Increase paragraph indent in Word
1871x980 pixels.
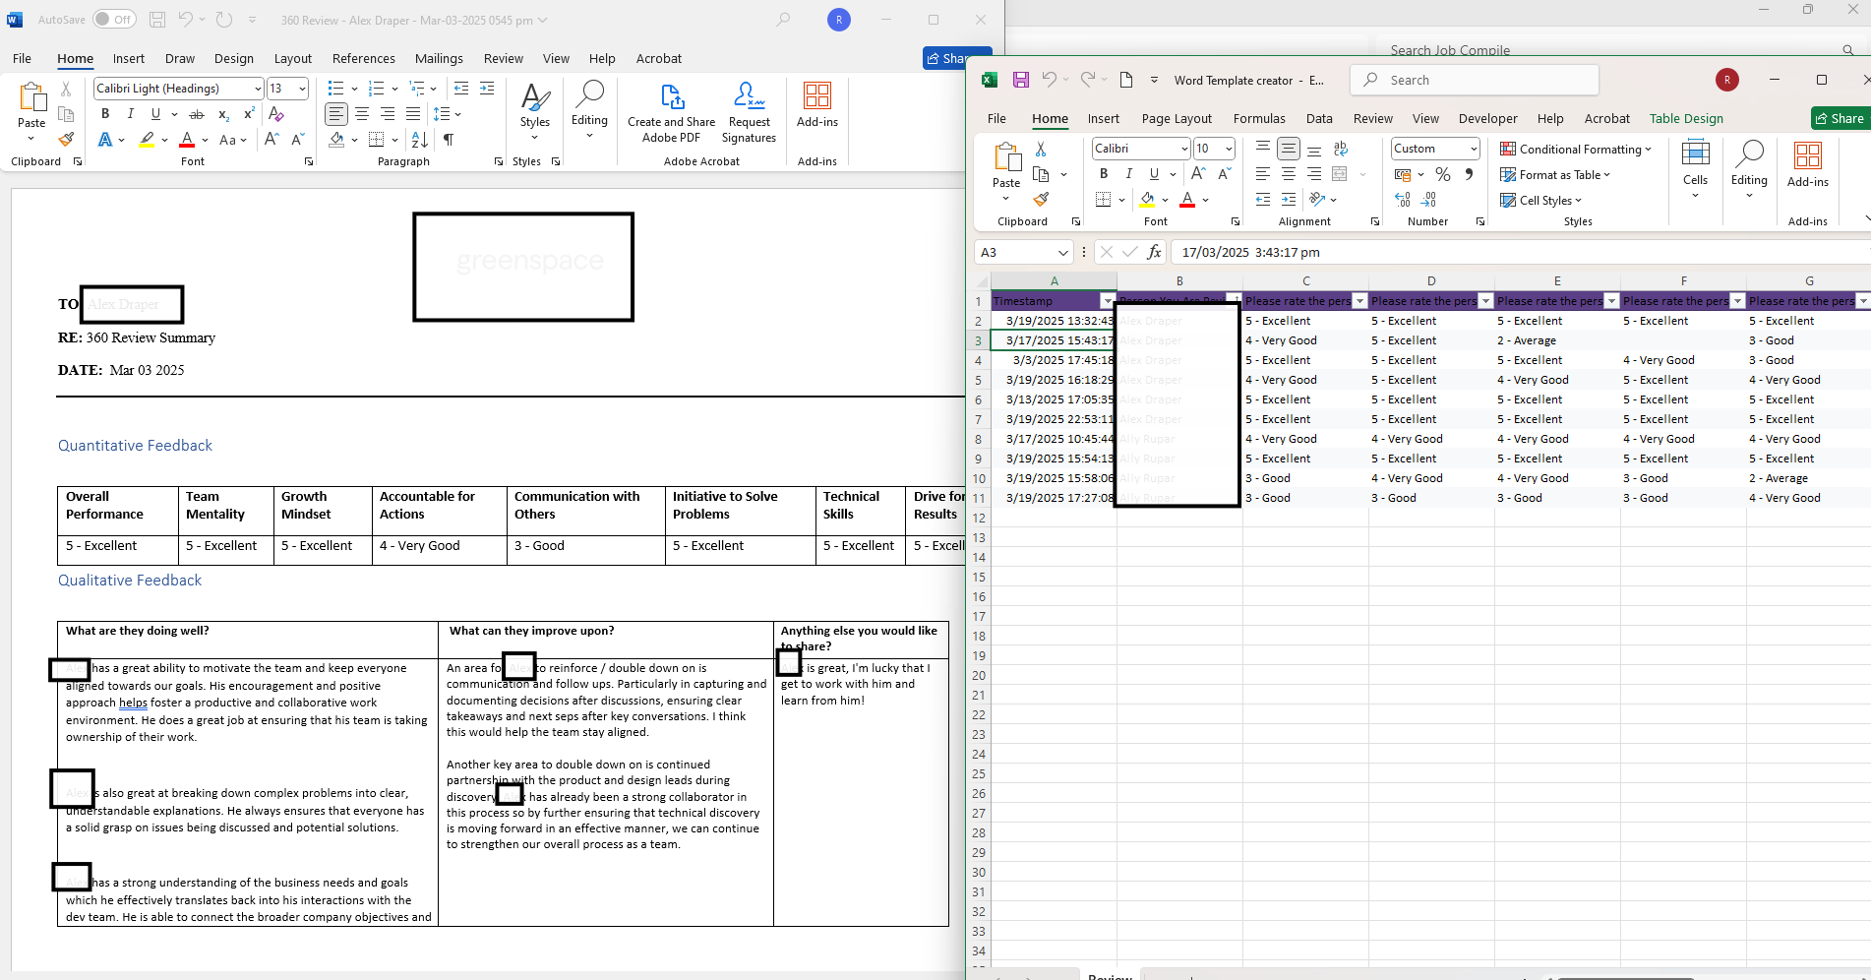487,89
